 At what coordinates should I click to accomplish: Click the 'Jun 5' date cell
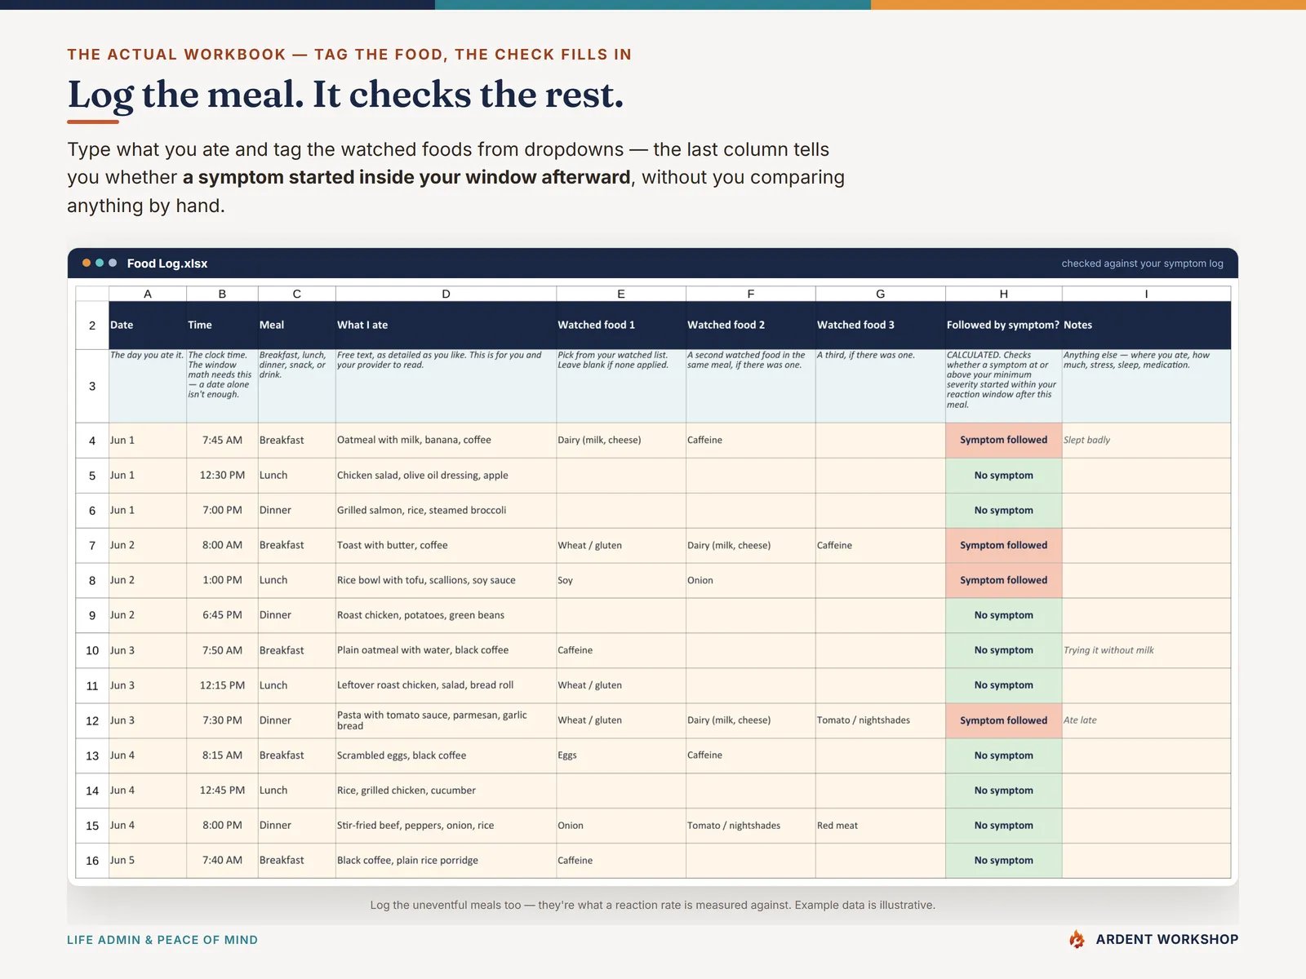point(148,861)
